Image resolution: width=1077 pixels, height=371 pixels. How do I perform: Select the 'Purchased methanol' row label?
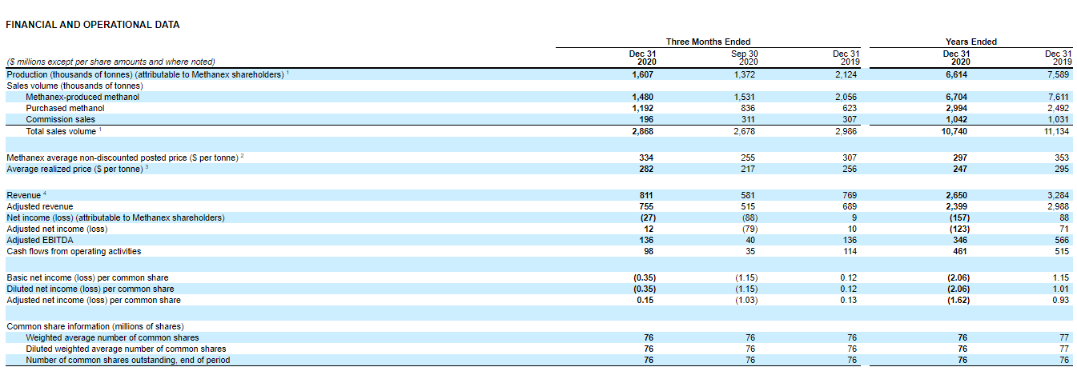[65, 108]
